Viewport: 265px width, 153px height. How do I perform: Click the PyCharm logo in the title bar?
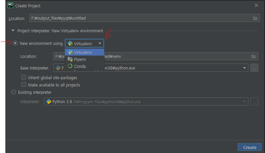coord(10,5)
